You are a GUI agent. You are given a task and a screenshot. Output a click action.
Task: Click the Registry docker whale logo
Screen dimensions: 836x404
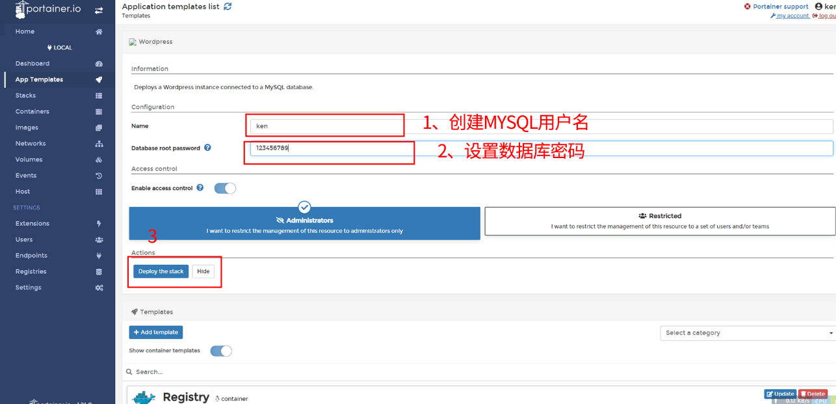[144, 397]
